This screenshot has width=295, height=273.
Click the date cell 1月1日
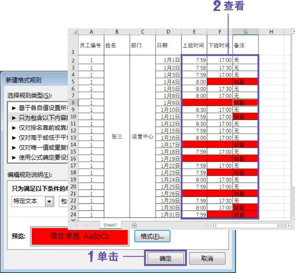pos(169,60)
